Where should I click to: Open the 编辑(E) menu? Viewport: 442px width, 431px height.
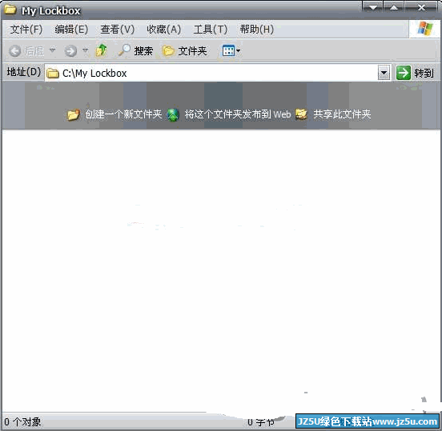click(71, 30)
